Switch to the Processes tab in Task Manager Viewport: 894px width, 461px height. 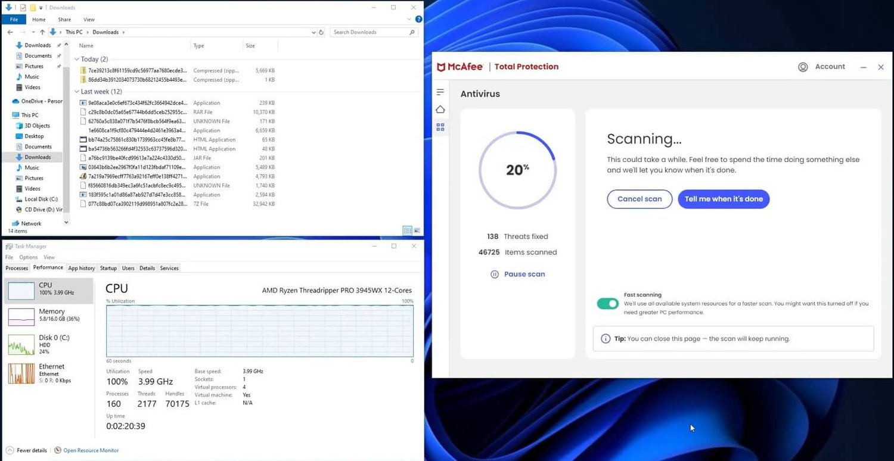coord(17,268)
